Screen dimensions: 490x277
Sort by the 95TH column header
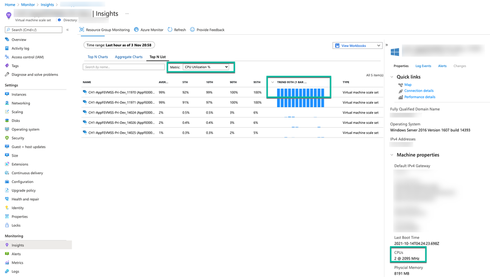coord(257,82)
